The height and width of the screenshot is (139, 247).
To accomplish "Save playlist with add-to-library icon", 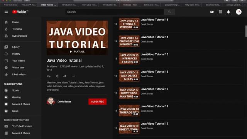I will [x=49, y=76].
